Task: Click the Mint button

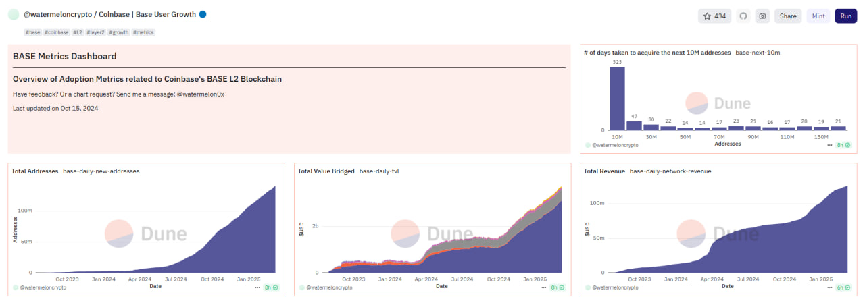Action: [x=818, y=16]
